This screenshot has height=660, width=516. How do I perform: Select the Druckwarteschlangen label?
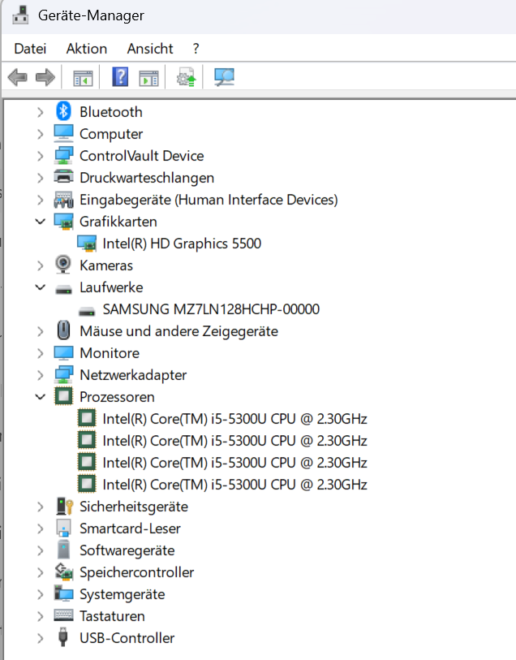147,178
